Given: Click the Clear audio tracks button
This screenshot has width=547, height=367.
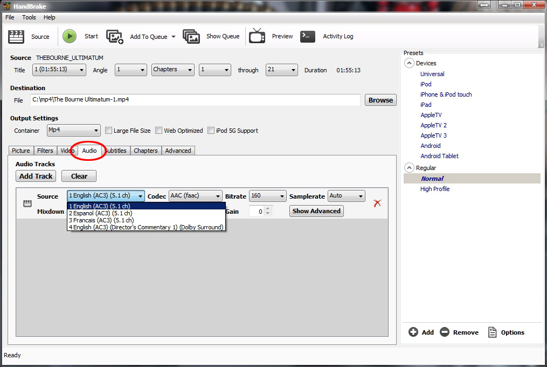Looking at the screenshot, I should [x=79, y=176].
